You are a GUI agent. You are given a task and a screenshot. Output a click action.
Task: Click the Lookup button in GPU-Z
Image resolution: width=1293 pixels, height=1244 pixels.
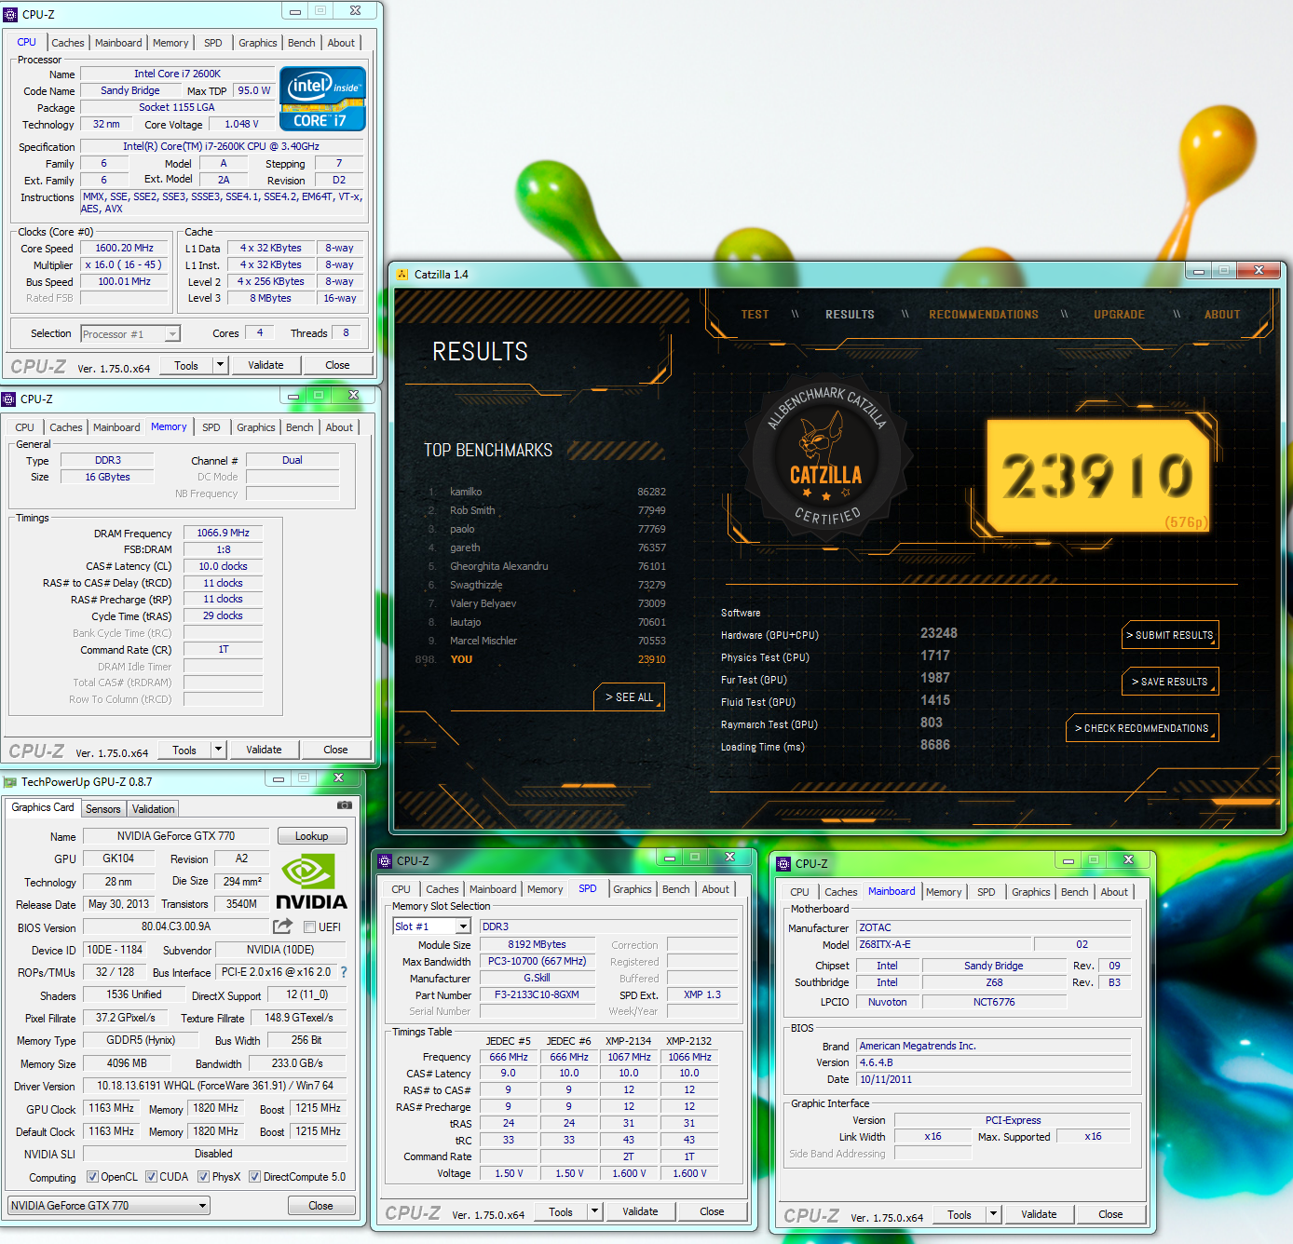(311, 836)
